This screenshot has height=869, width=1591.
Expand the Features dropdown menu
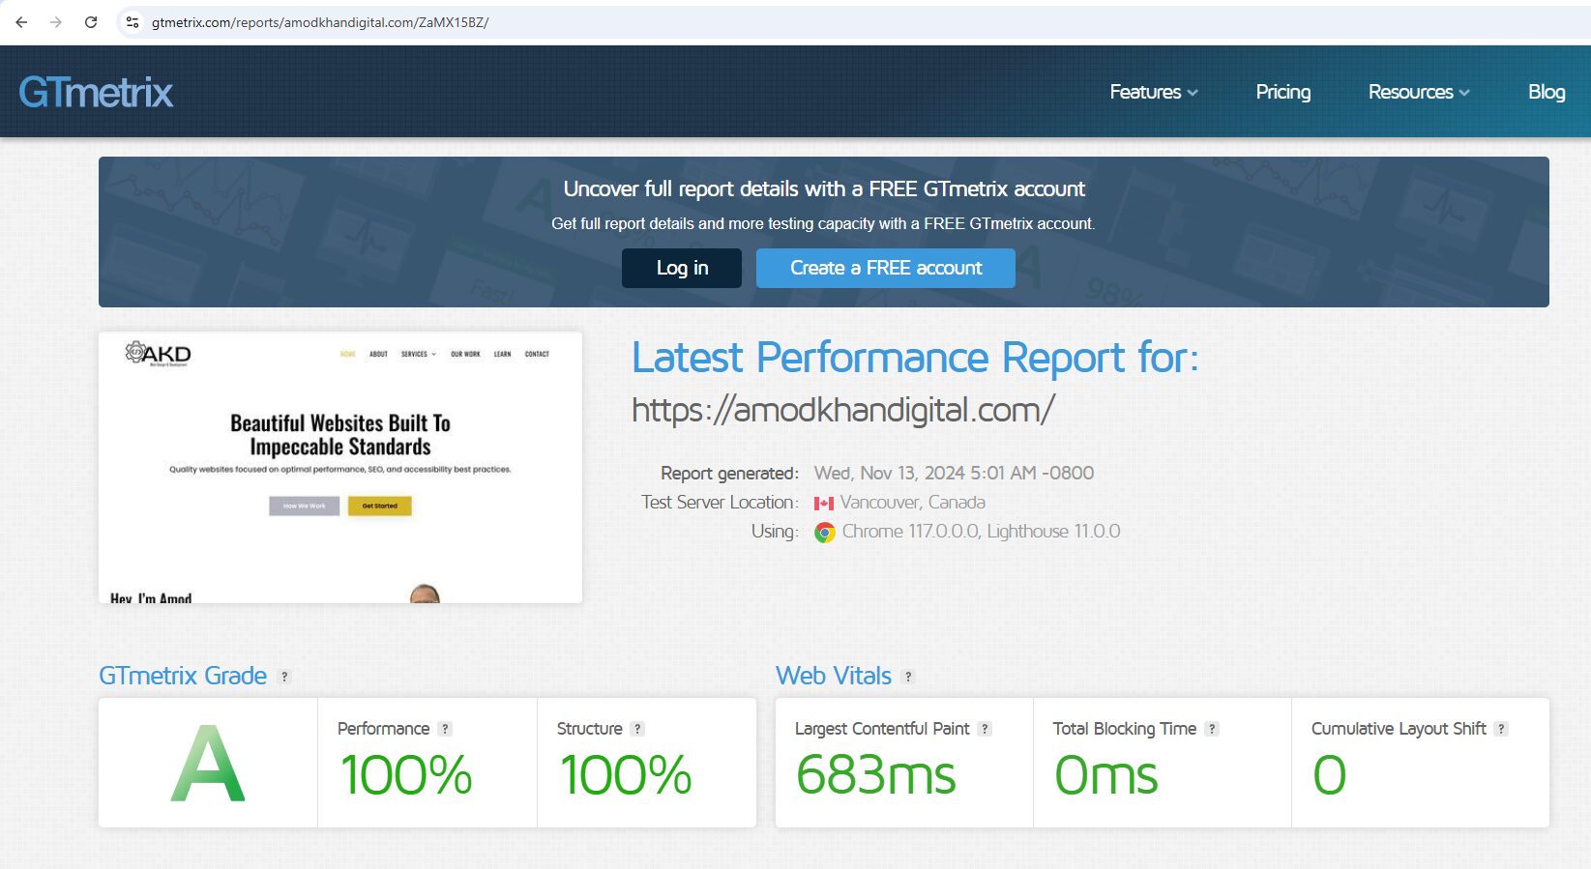tap(1153, 92)
